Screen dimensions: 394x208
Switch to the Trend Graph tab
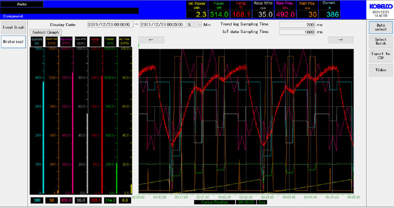[14, 27]
